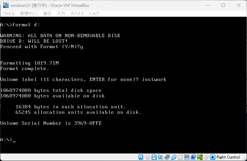The height and width of the screenshot is (161, 247).
Task: Click the 'Format complete.' line
Action: coord(25,69)
